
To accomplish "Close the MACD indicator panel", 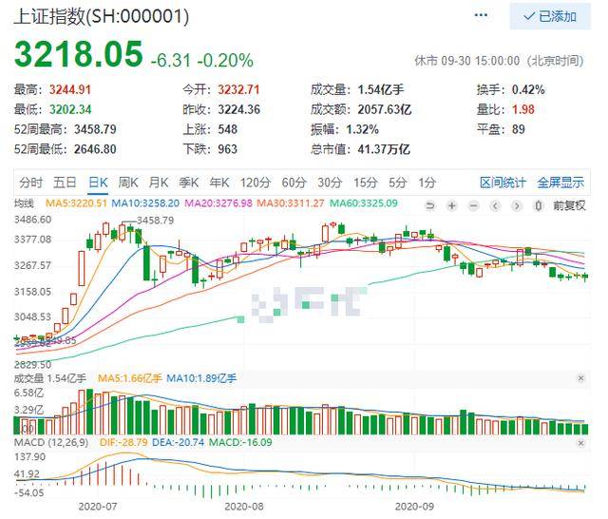I will click(580, 443).
